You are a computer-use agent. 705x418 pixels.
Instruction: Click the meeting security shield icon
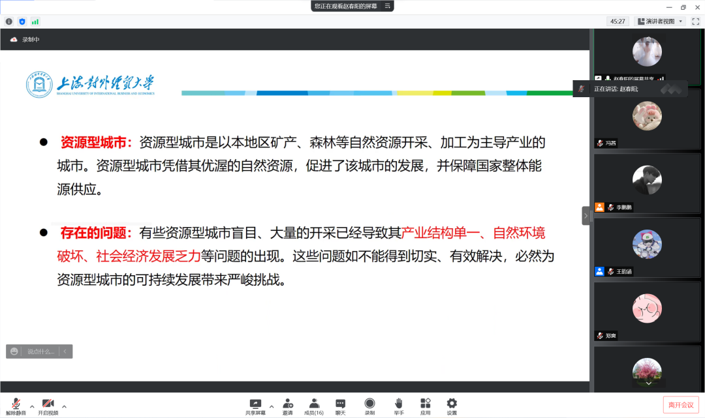click(22, 21)
